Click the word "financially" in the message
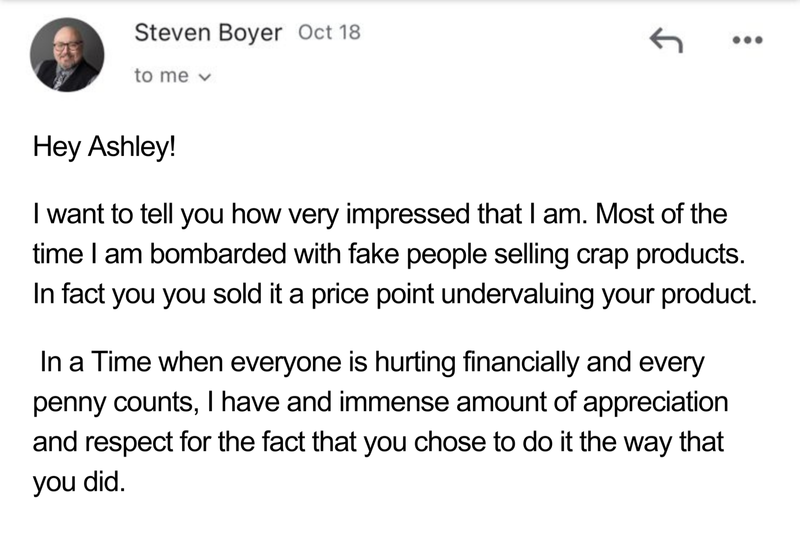This screenshot has width=800, height=539. pyautogui.click(x=521, y=362)
